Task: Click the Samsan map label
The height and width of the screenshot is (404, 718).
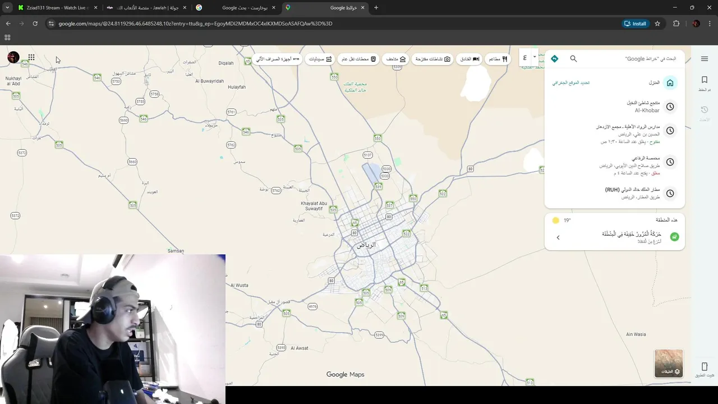Action: (x=176, y=251)
